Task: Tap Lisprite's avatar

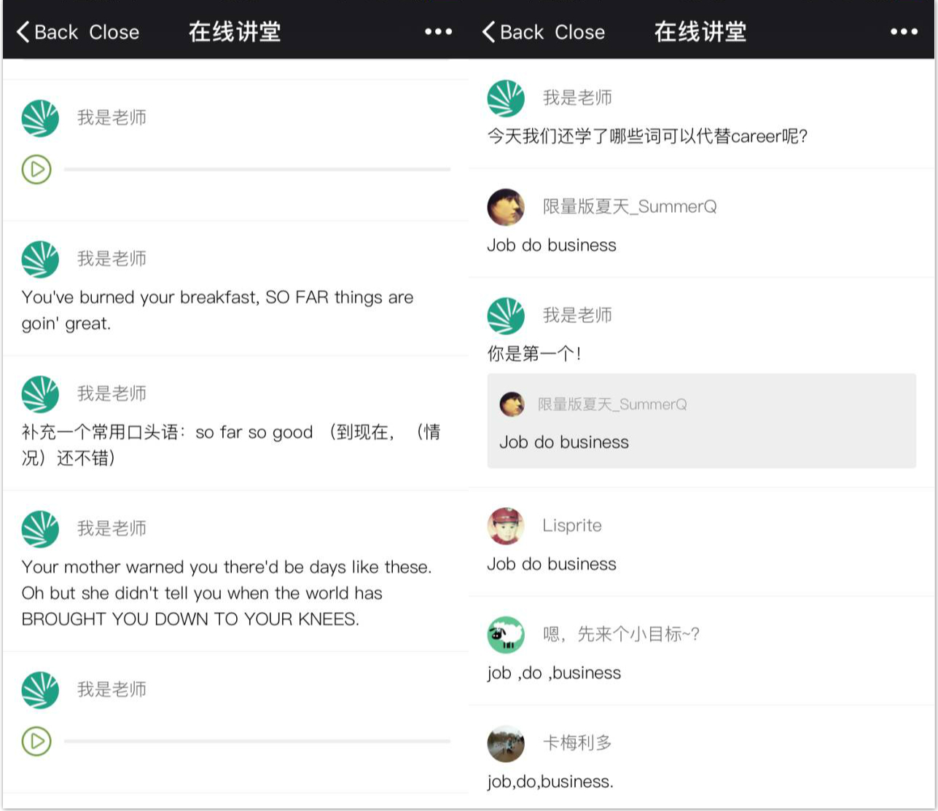Action: (x=506, y=526)
